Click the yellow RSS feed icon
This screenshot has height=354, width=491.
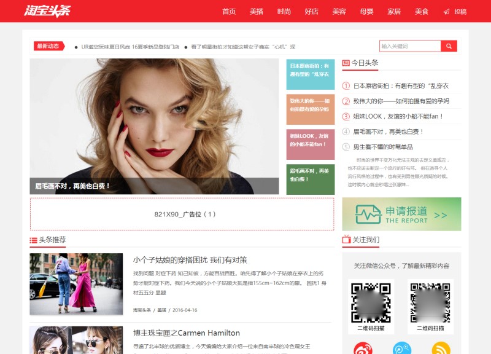point(441,348)
